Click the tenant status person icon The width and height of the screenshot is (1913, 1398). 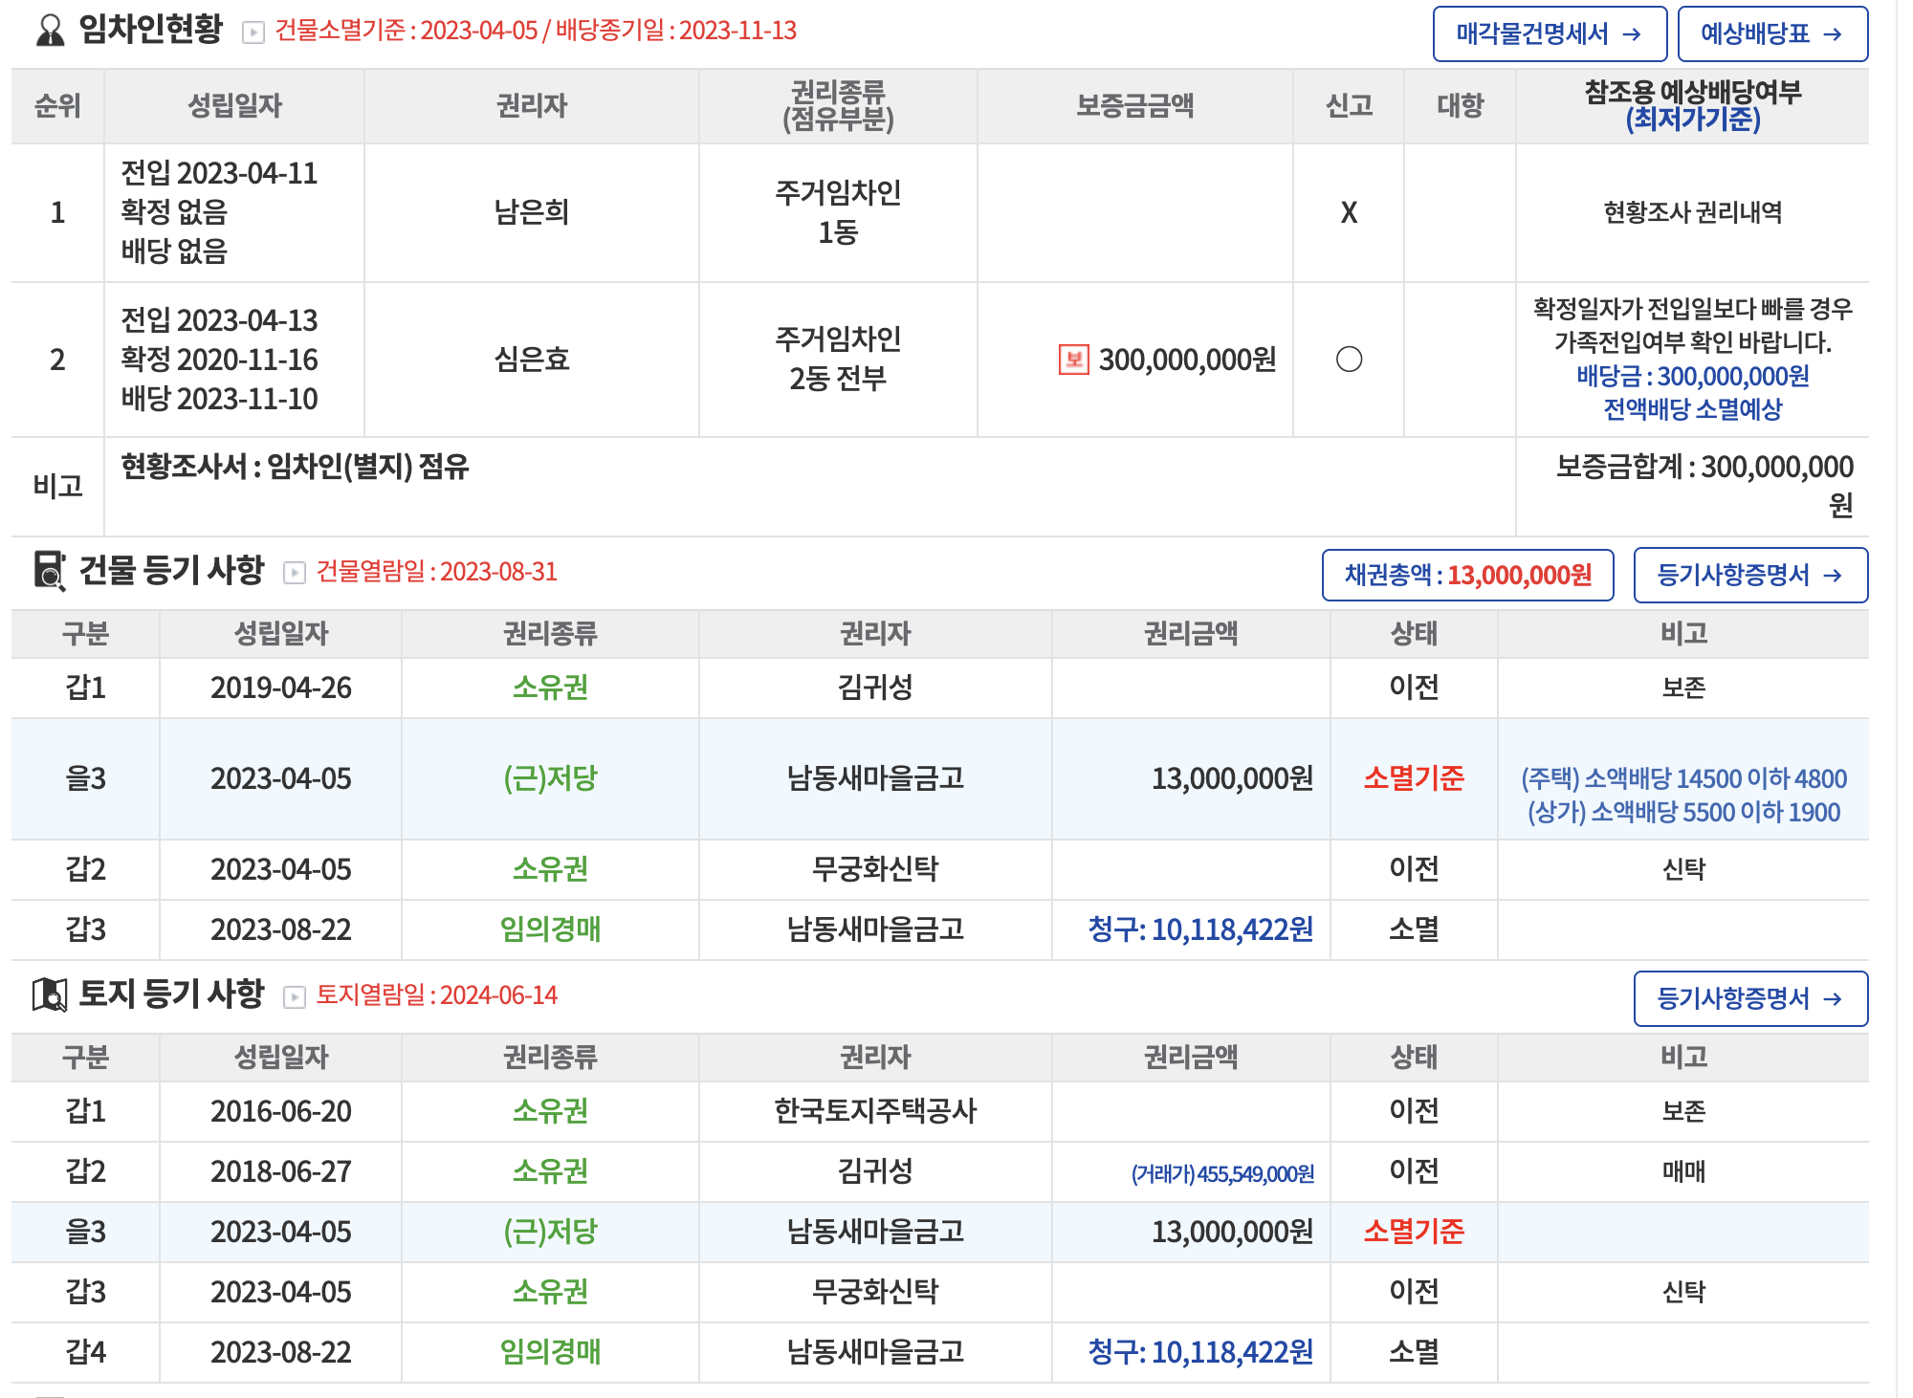click(50, 31)
